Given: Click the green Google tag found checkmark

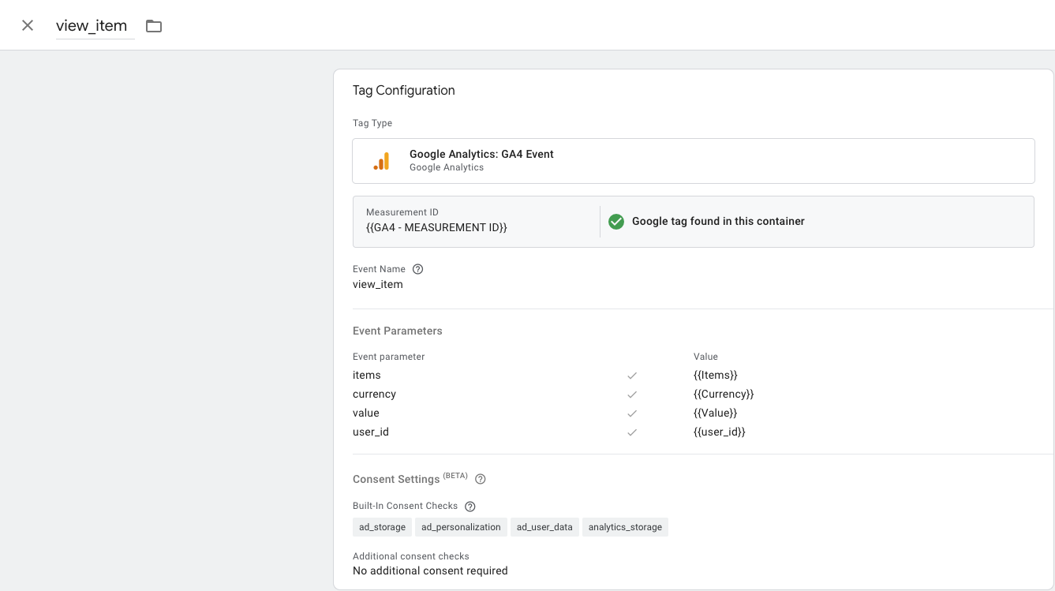Looking at the screenshot, I should coord(616,222).
